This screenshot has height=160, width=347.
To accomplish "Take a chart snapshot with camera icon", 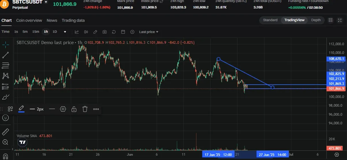I will pos(104,32).
